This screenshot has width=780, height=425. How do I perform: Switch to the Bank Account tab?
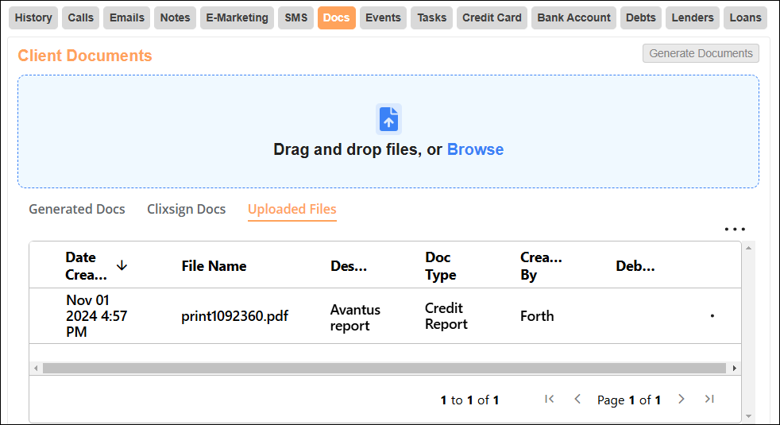coord(573,18)
